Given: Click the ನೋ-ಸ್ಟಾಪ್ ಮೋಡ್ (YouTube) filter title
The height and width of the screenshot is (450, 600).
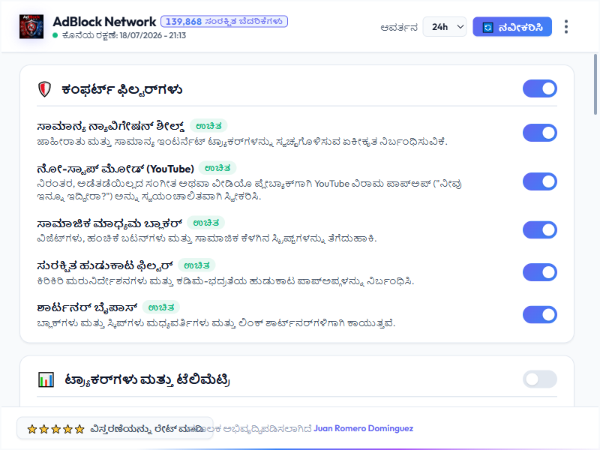Looking at the screenshot, I should click(115, 168).
